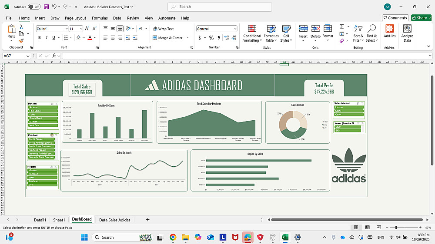The width and height of the screenshot is (435, 244).
Task: Click the Insert Function fx icon
Action: tap(54, 56)
